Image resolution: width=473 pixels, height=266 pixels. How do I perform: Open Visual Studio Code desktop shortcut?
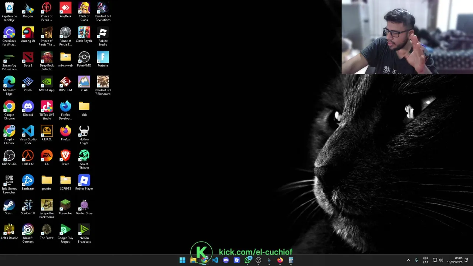[x=28, y=135]
